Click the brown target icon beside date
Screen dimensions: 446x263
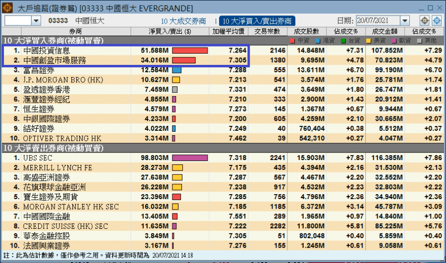(424, 21)
